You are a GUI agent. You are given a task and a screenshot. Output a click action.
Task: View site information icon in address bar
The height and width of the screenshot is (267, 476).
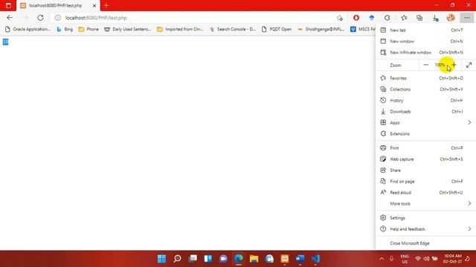click(x=58, y=18)
